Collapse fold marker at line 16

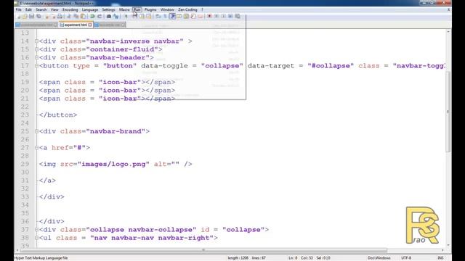36,57
